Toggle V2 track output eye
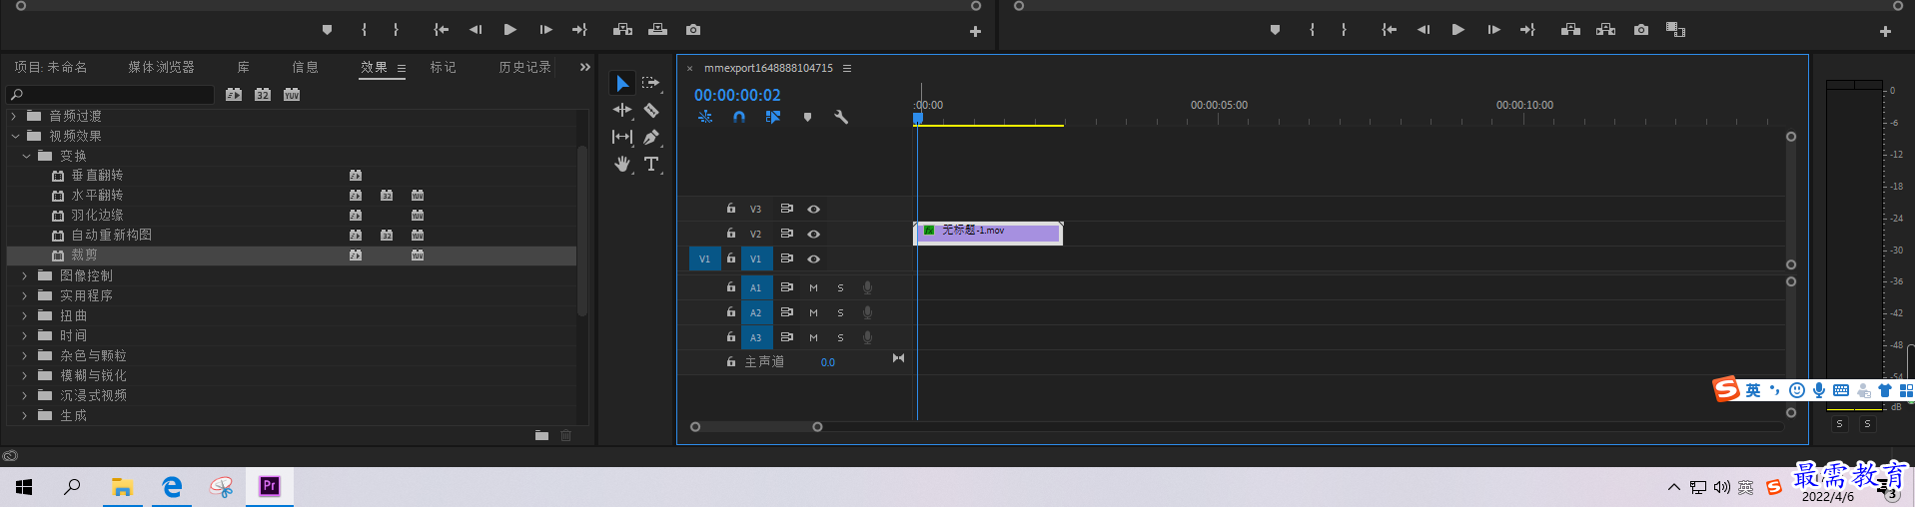Viewport: 1915px width, 507px height. [x=814, y=234]
